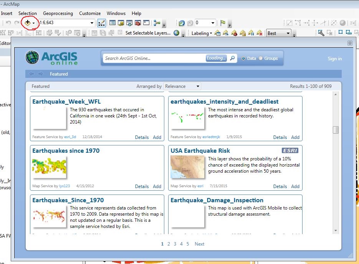Open the Help menu
Image resolution: width=359 pixels, height=264 pixels.
pyautogui.click(x=136, y=13)
